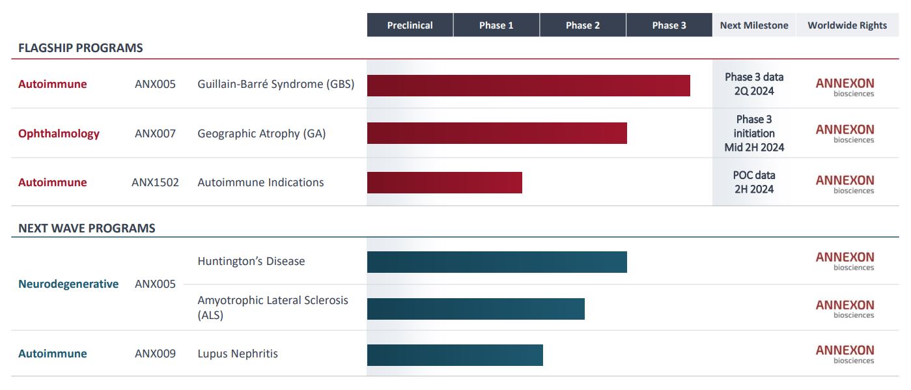The width and height of the screenshot is (911, 390).
Task: Select the Phase 1 column header
Action: 496,25
